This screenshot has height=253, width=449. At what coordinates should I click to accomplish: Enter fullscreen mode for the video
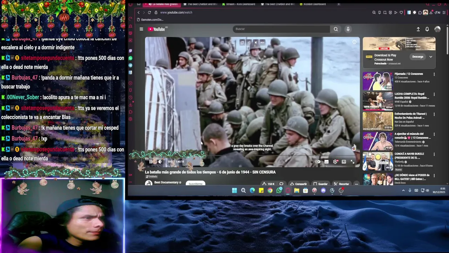tap(353, 162)
